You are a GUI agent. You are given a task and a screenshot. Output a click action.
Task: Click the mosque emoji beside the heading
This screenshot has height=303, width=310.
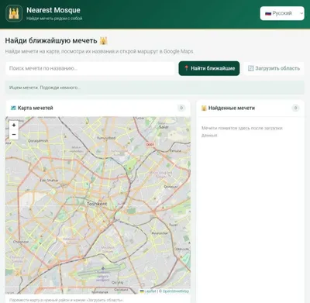coord(104,40)
